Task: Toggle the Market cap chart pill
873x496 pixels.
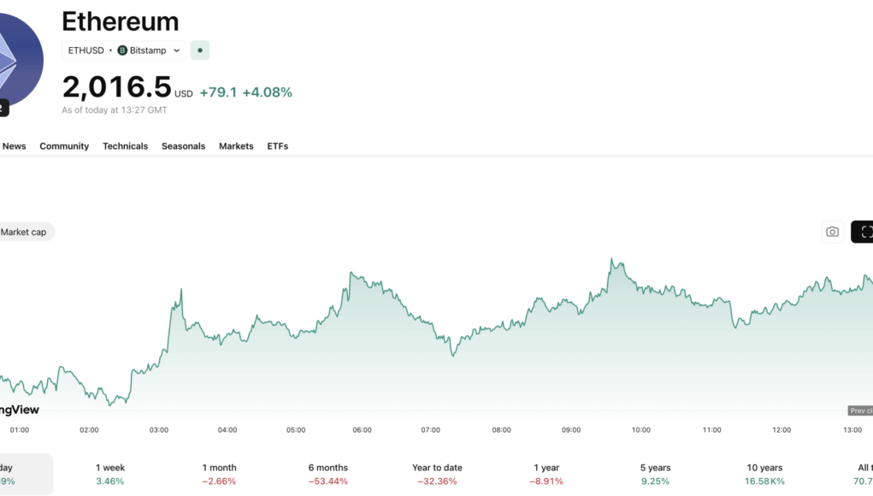Action: (x=24, y=232)
